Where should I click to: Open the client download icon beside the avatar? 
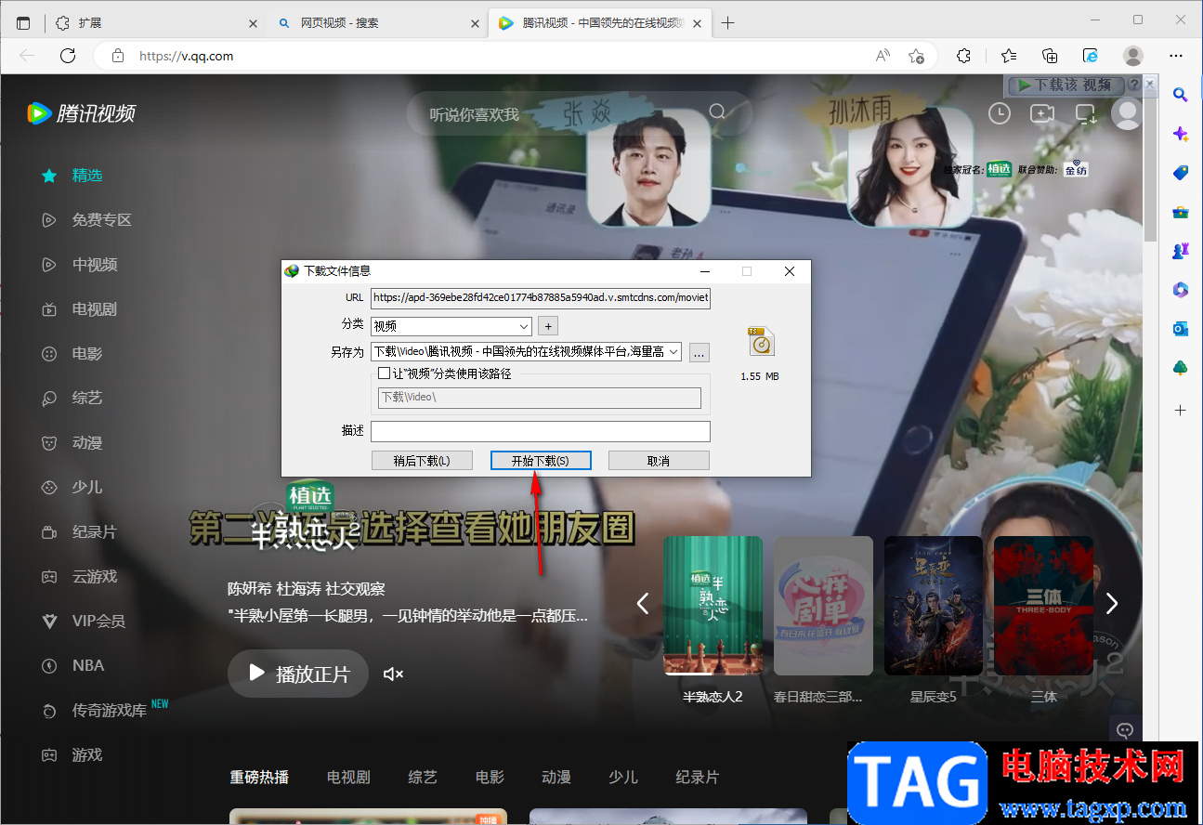pos(1086,113)
